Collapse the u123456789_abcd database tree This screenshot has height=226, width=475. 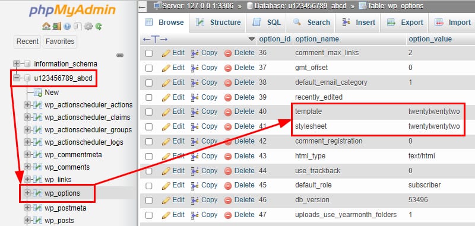17,78
